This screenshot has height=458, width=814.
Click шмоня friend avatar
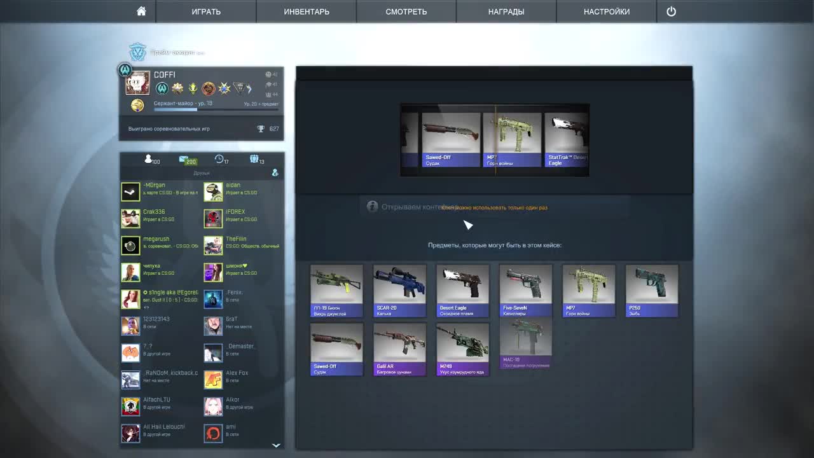[213, 272]
